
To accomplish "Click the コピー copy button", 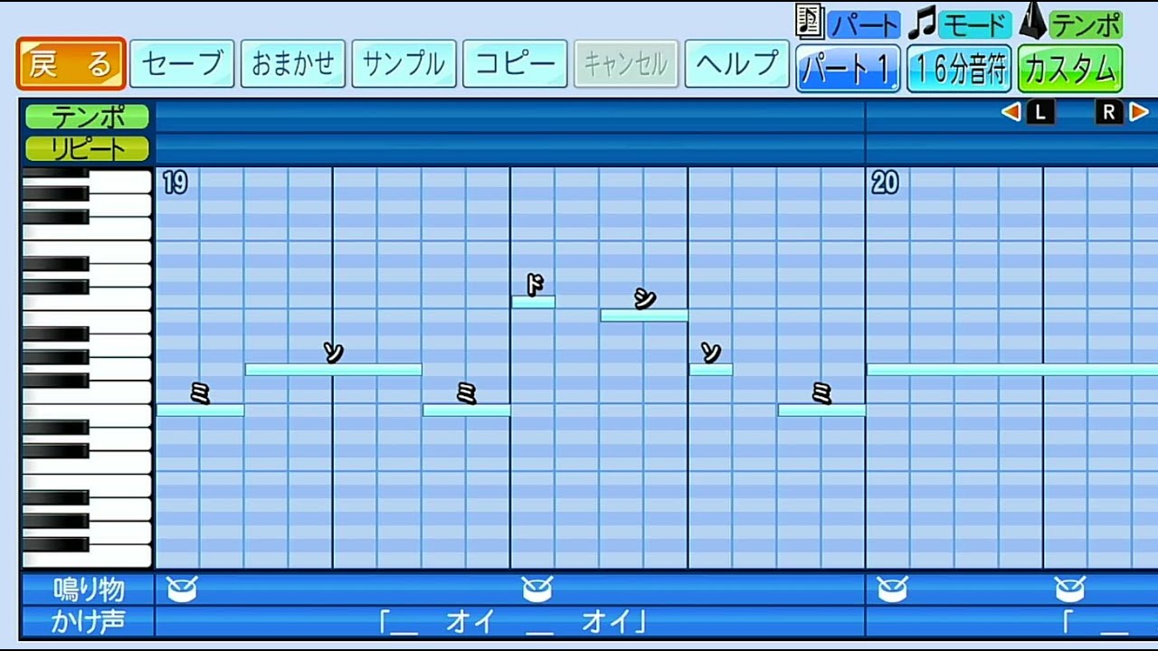I will tap(515, 64).
